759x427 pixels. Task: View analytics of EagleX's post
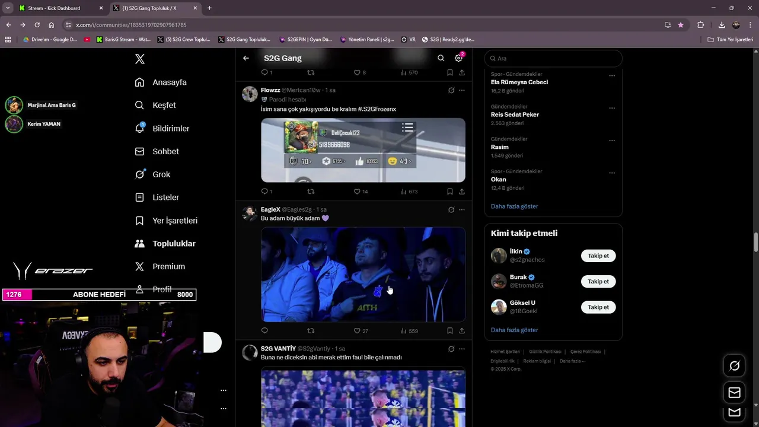pyautogui.click(x=409, y=331)
